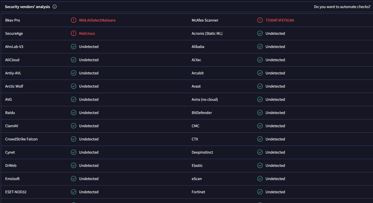Select the Undetected result for Elastic

point(275,165)
